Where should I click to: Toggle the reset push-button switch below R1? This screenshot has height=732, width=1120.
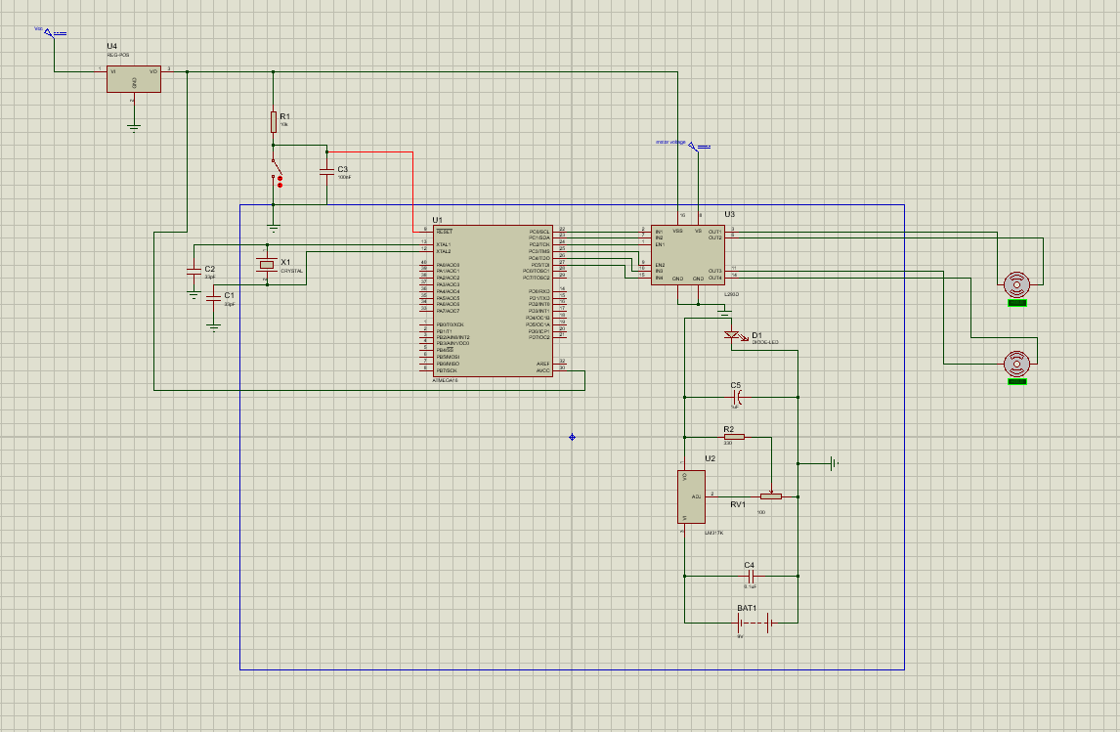[x=277, y=174]
